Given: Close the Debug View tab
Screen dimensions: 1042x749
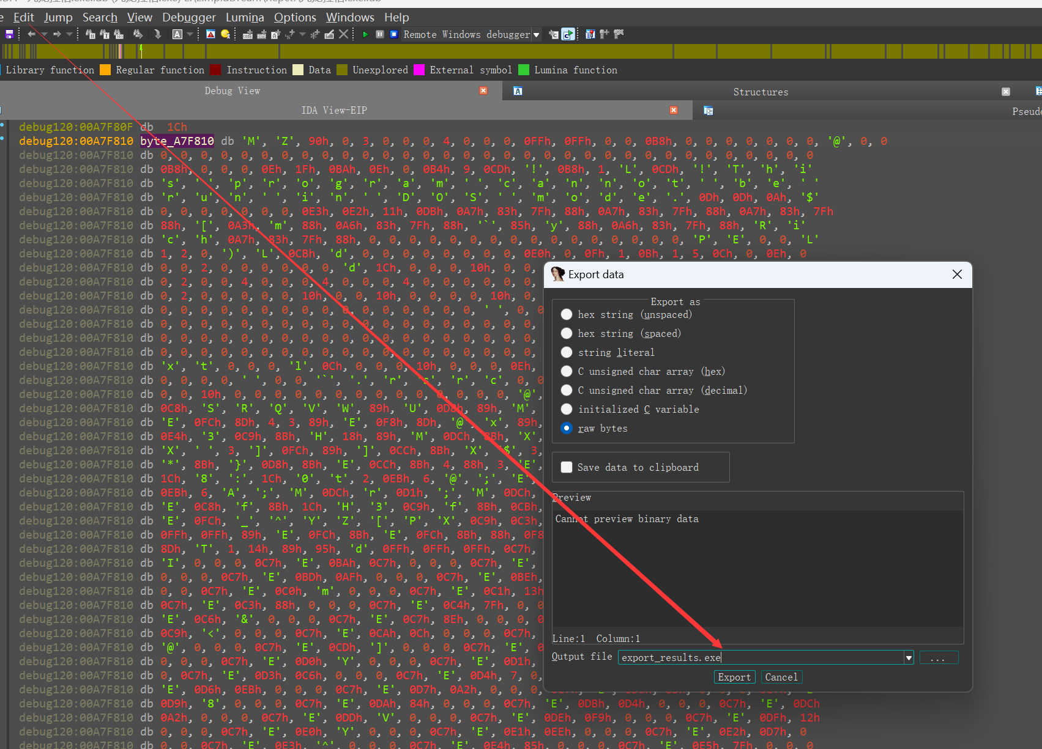Looking at the screenshot, I should pyautogui.click(x=483, y=90).
